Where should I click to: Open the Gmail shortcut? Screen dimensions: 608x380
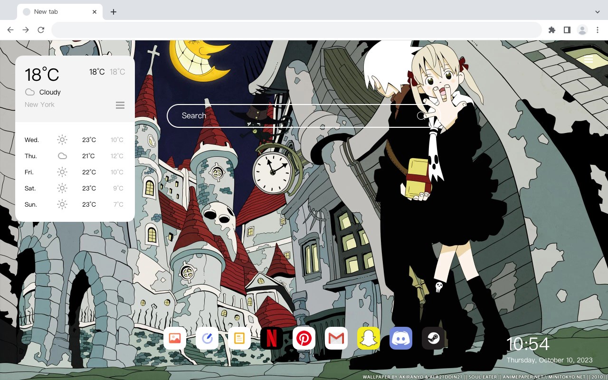336,338
